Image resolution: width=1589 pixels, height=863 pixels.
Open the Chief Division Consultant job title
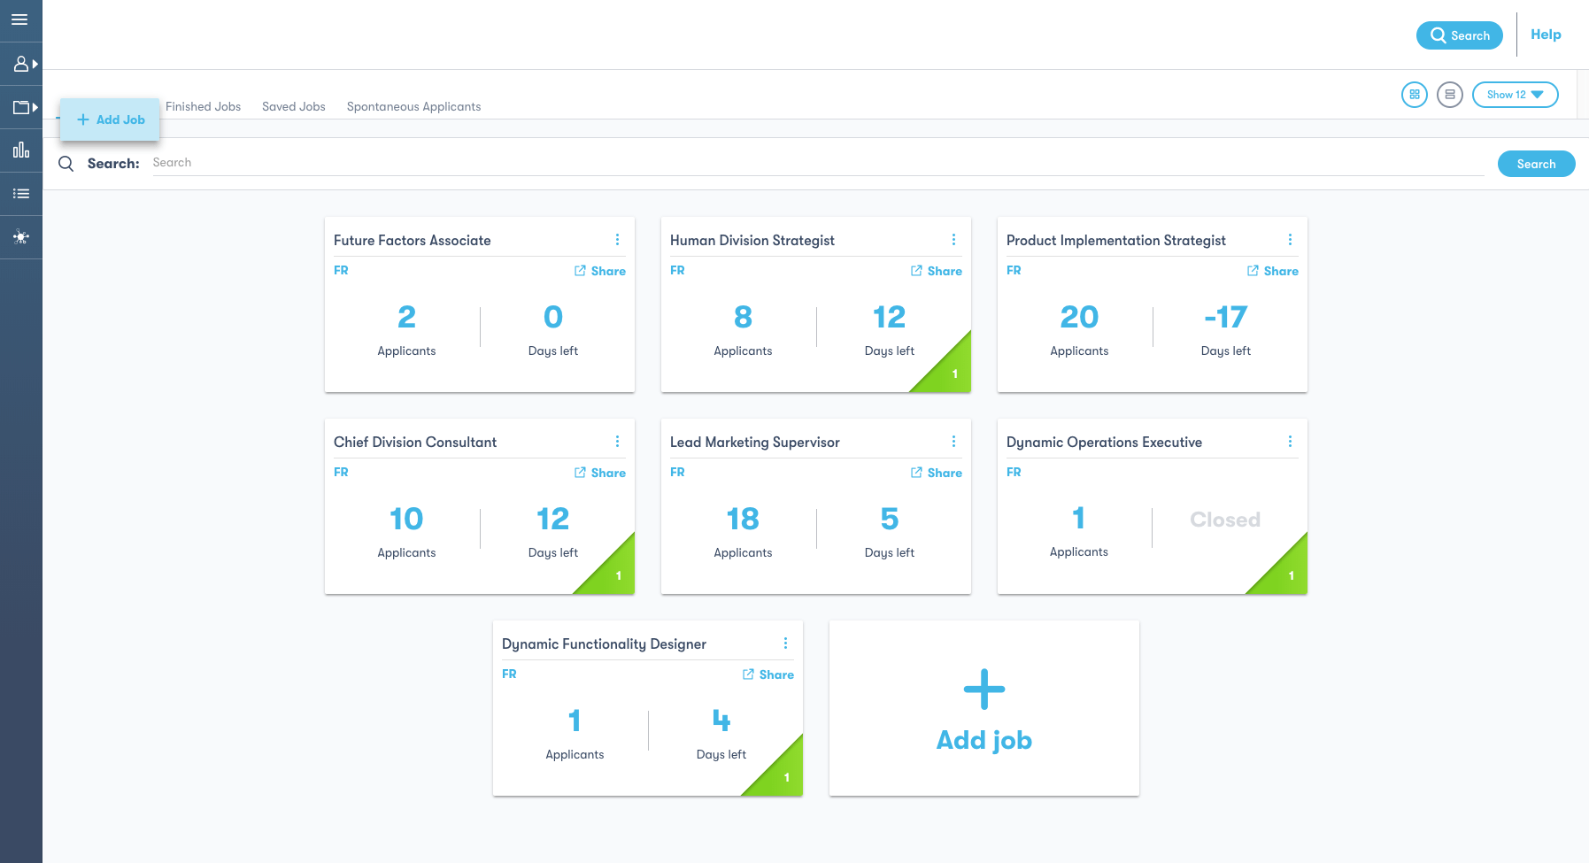tap(415, 442)
